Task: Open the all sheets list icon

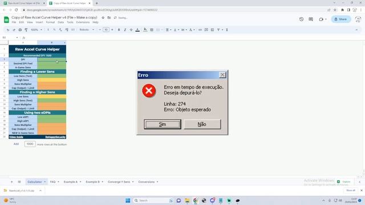Action: click(19, 182)
